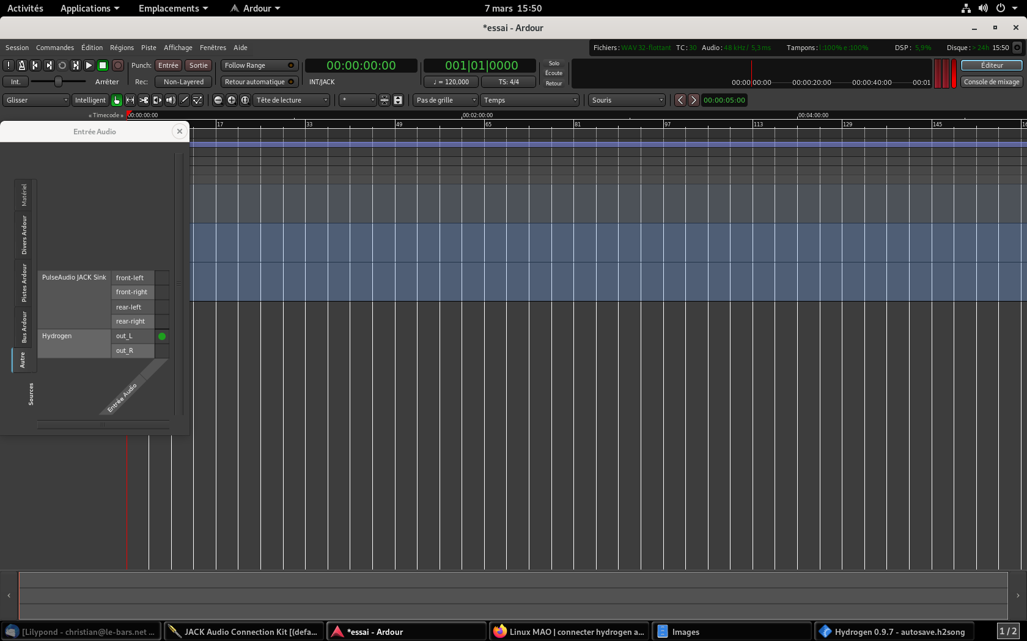1027x641 pixels.
Task: Open the Commandes menu
Action: pos(55,48)
